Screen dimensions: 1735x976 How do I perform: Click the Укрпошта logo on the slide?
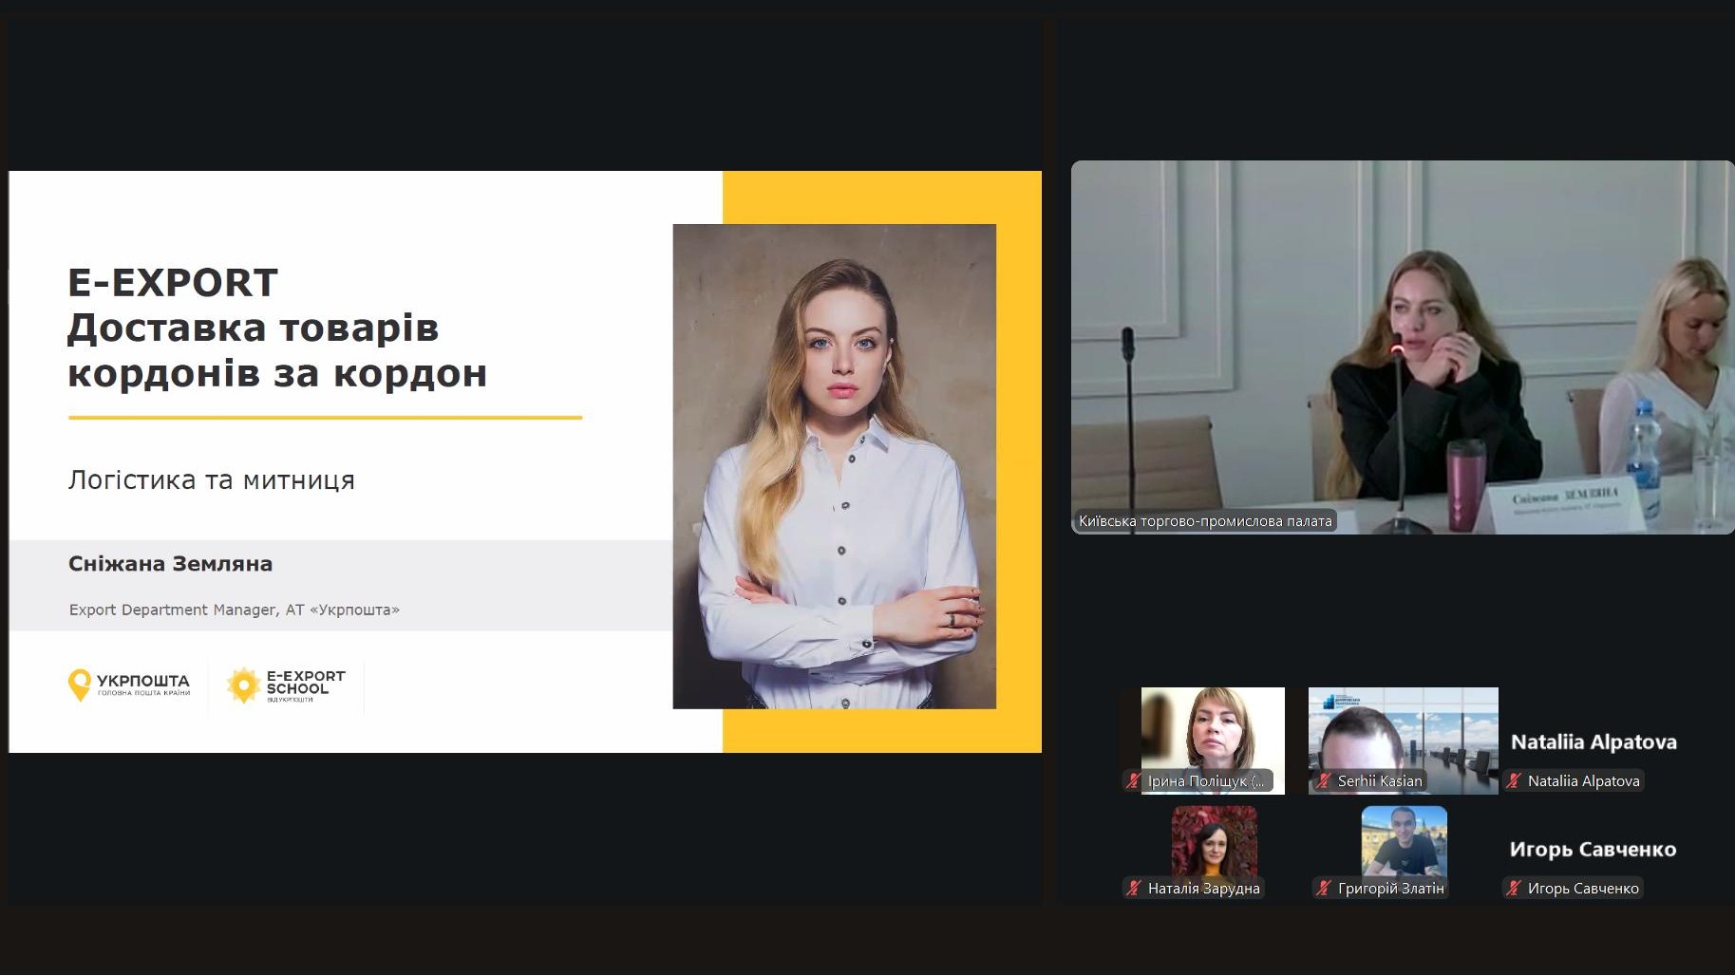[129, 685]
